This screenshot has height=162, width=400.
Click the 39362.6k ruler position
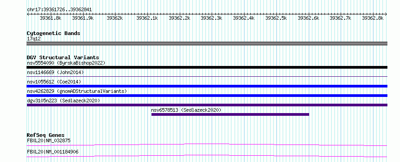tap(308, 18)
